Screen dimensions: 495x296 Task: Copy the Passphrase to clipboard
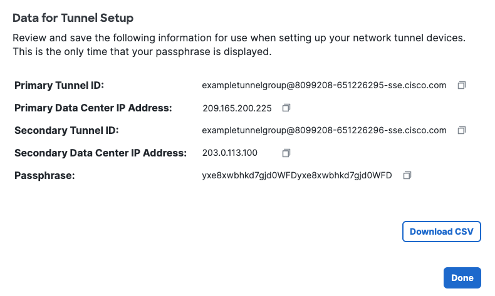407,175
